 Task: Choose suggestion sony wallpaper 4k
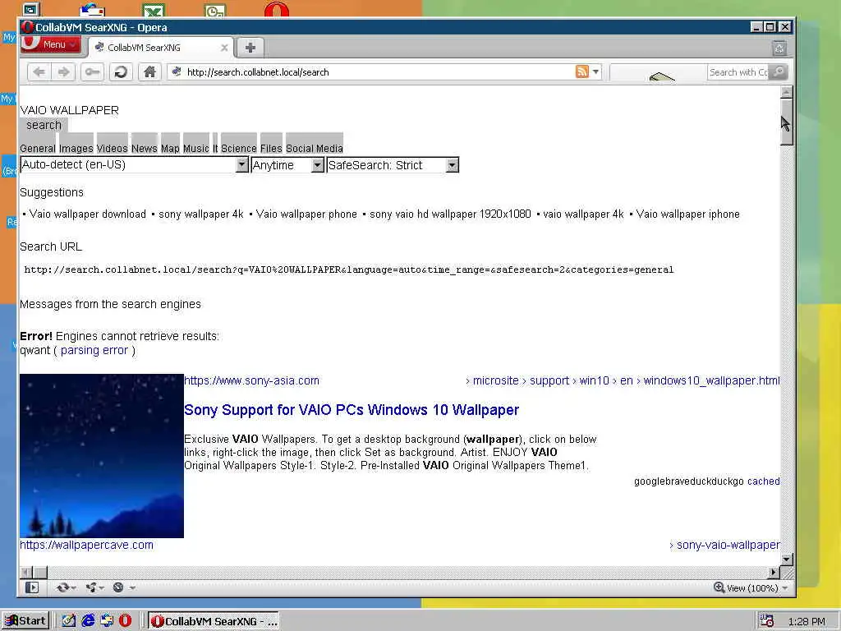[x=201, y=214]
